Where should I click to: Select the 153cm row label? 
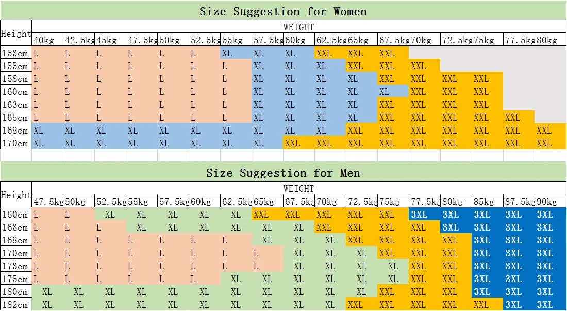click(x=16, y=53)
